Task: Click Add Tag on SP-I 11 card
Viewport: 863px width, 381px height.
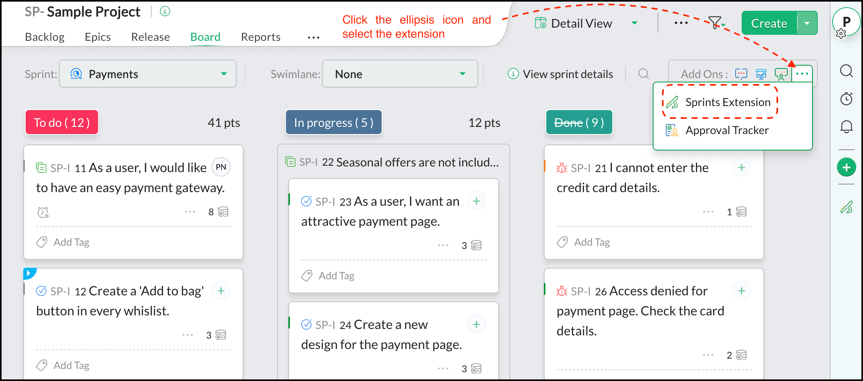Action: (x=71, y=242)
